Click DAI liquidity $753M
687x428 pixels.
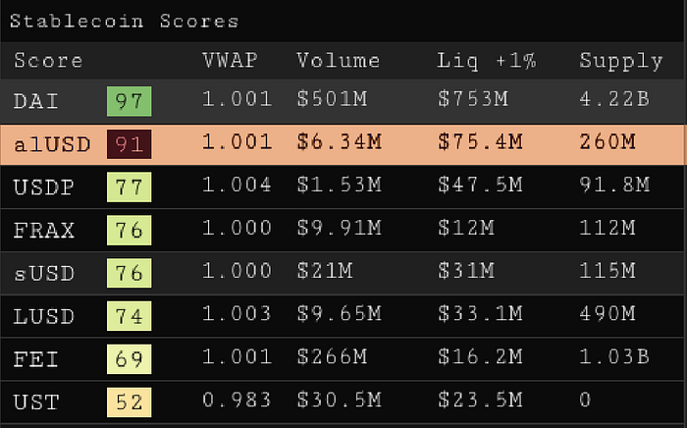(x=473, y=98)
